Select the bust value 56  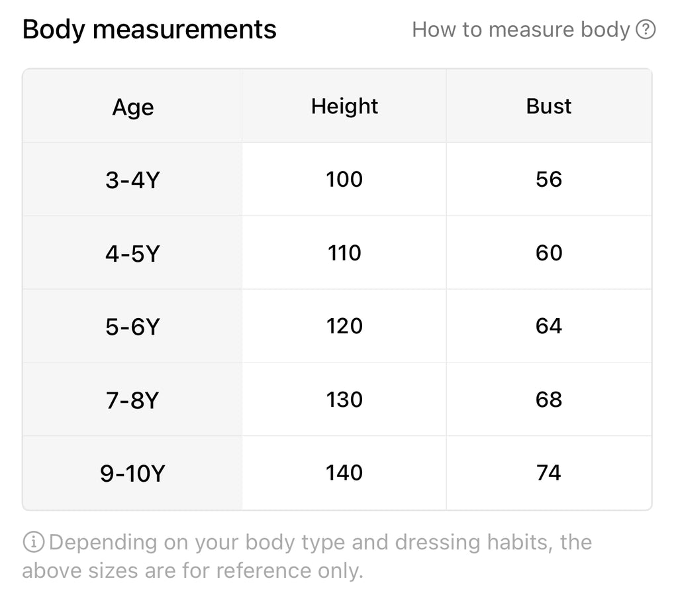(549, 180)
